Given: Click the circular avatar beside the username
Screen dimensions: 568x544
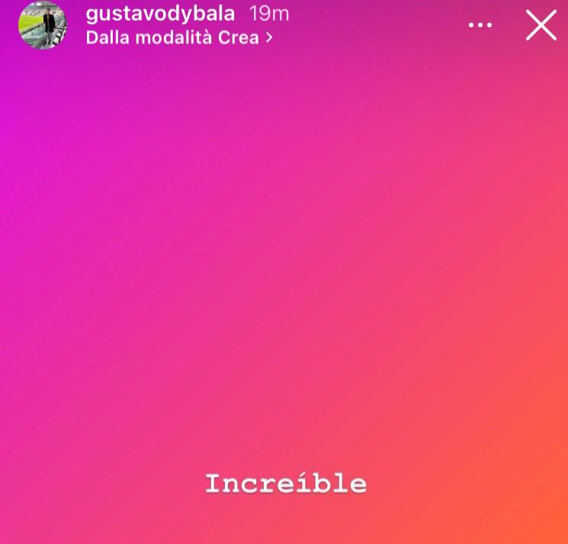Looking at the screenshot, I should [x=43, y=25].
